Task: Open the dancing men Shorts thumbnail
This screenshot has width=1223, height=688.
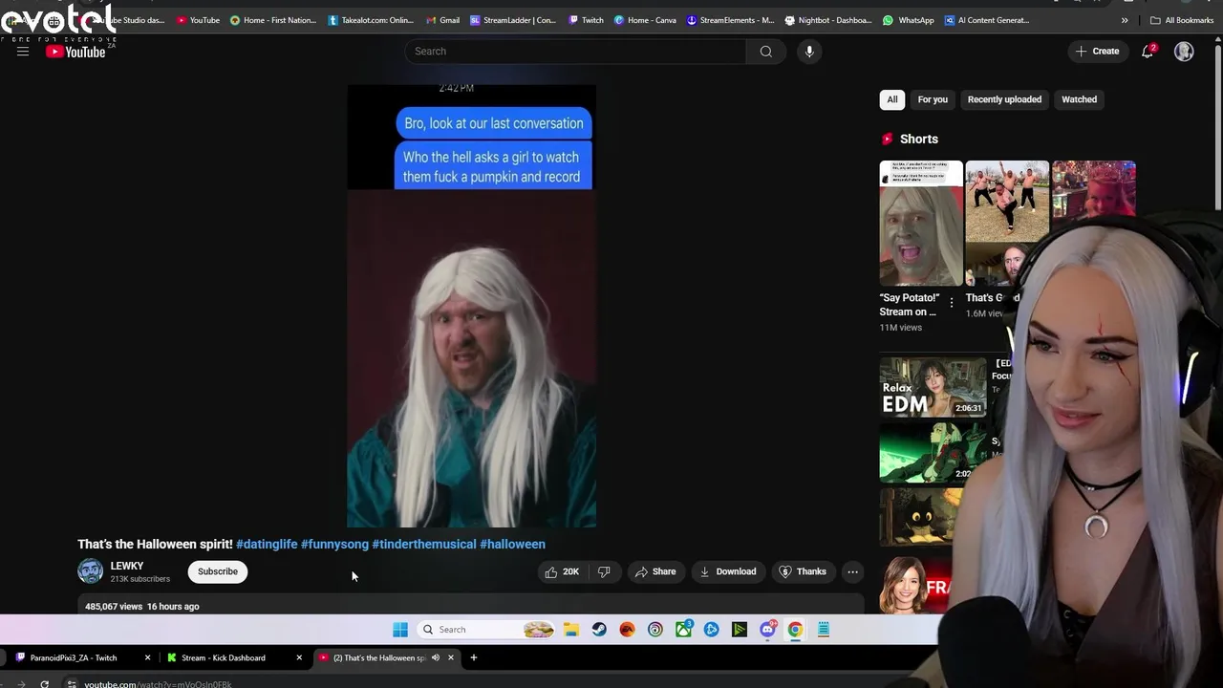Action: tap(1007, 223)
